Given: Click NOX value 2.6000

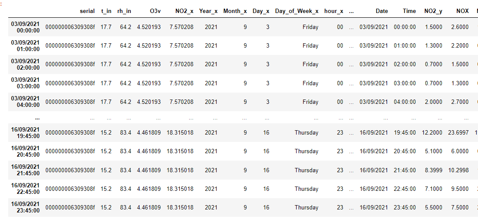Looking at the screenshot, I should 460,27.
